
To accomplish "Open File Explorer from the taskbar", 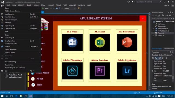I will coord(21,96).
